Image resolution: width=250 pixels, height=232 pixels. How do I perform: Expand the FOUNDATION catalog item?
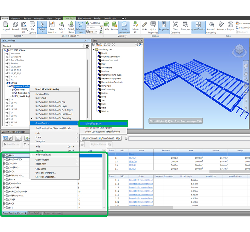pos(4,184)
